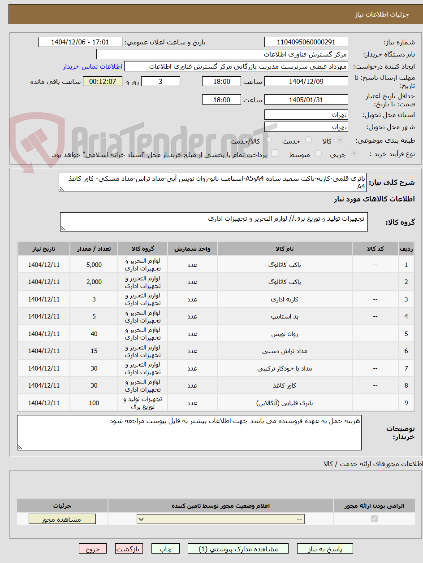423x563 pixels.
Task: Click the گروه کالا column header
Action: [143, 249]
